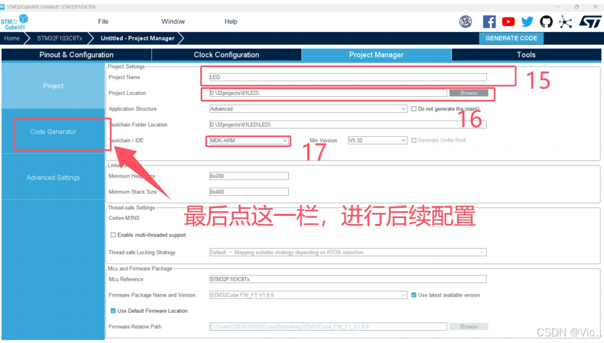Screen dimensions: 604x343
Task: Click Browse button for Firmware Relative Path
Action: click(469, 326)
